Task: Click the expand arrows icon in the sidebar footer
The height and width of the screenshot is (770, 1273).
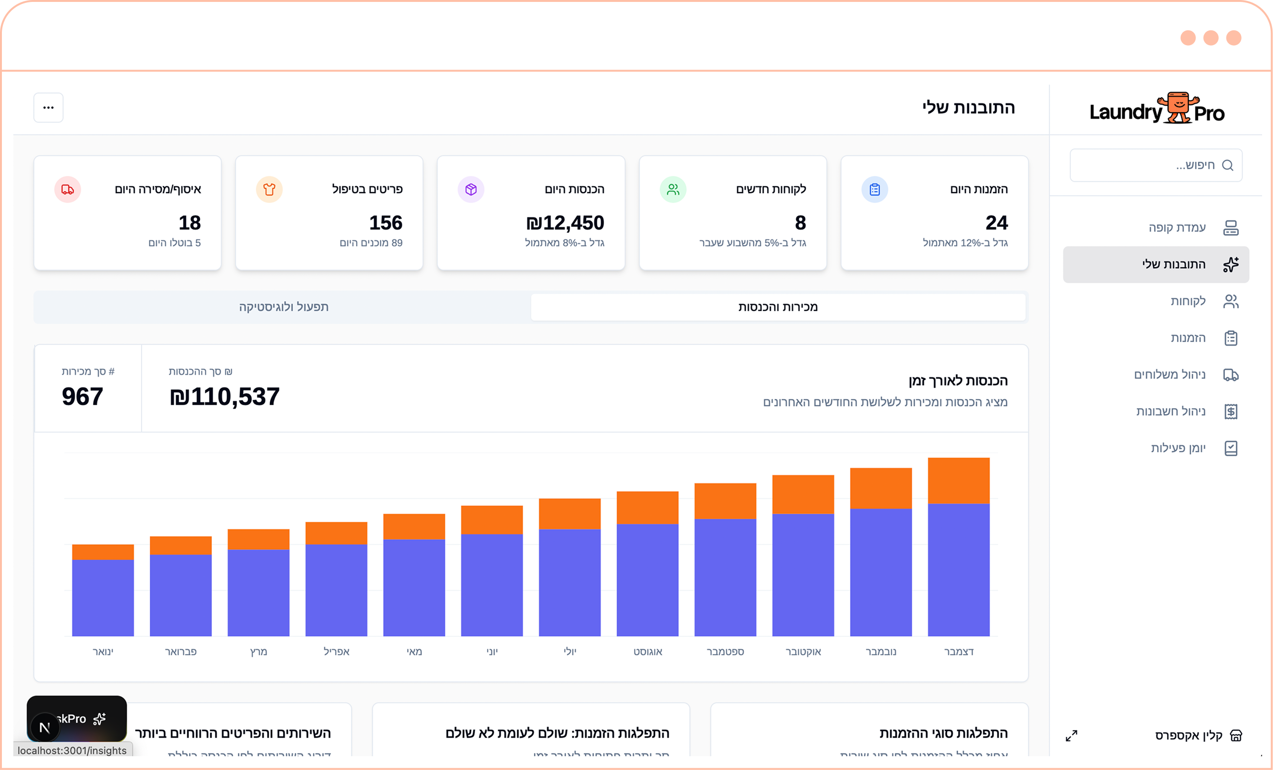Action: [1071, 735]
